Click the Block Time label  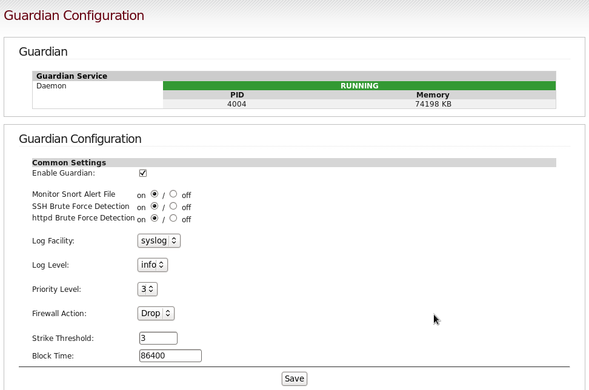[53, 356]
